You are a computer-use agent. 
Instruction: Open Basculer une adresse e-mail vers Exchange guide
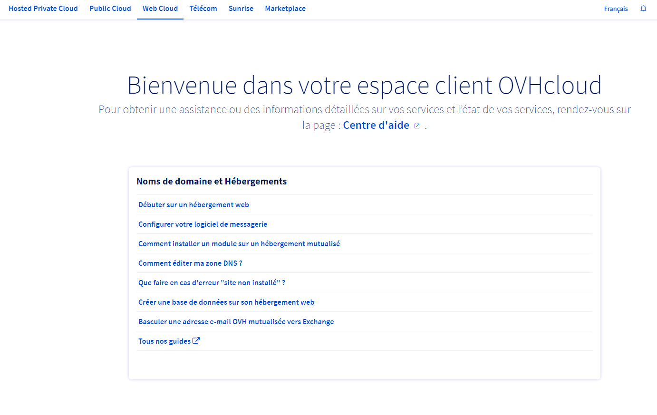click(236, 322)
